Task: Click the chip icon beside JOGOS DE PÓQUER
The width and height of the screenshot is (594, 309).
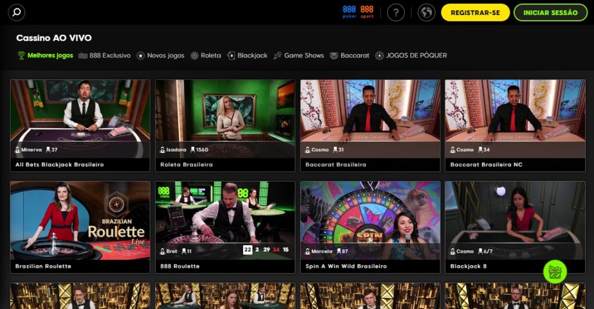Action: coord(379,56)
